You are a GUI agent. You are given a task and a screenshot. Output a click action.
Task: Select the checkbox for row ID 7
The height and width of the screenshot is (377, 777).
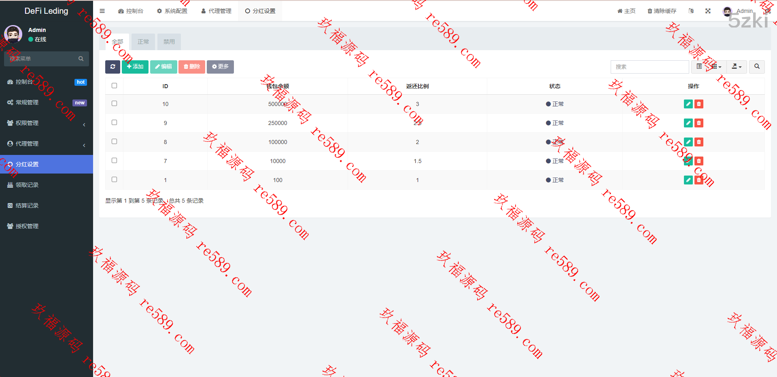(114, 161)
